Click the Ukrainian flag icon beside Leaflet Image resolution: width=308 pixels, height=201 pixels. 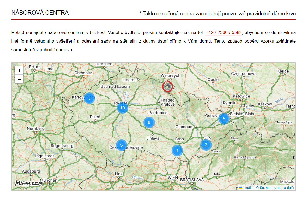[240, 188]
